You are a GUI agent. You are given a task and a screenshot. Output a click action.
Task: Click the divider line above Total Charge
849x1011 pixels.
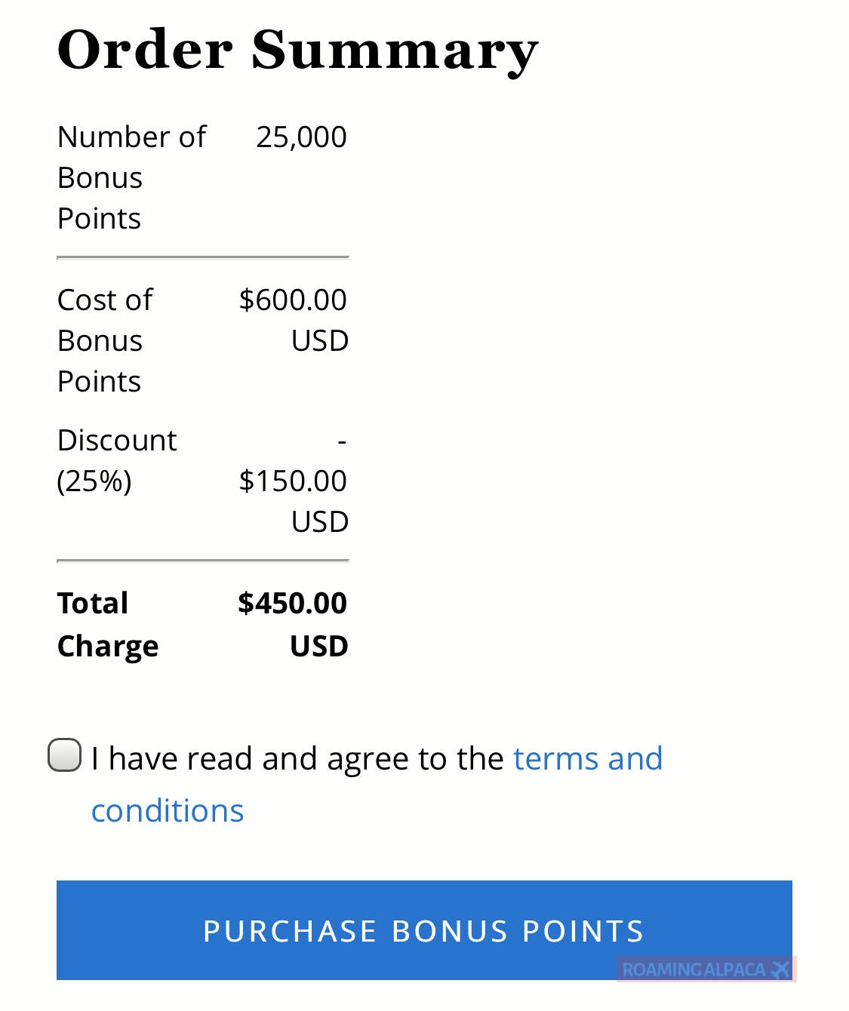click(x=203, y=561)
